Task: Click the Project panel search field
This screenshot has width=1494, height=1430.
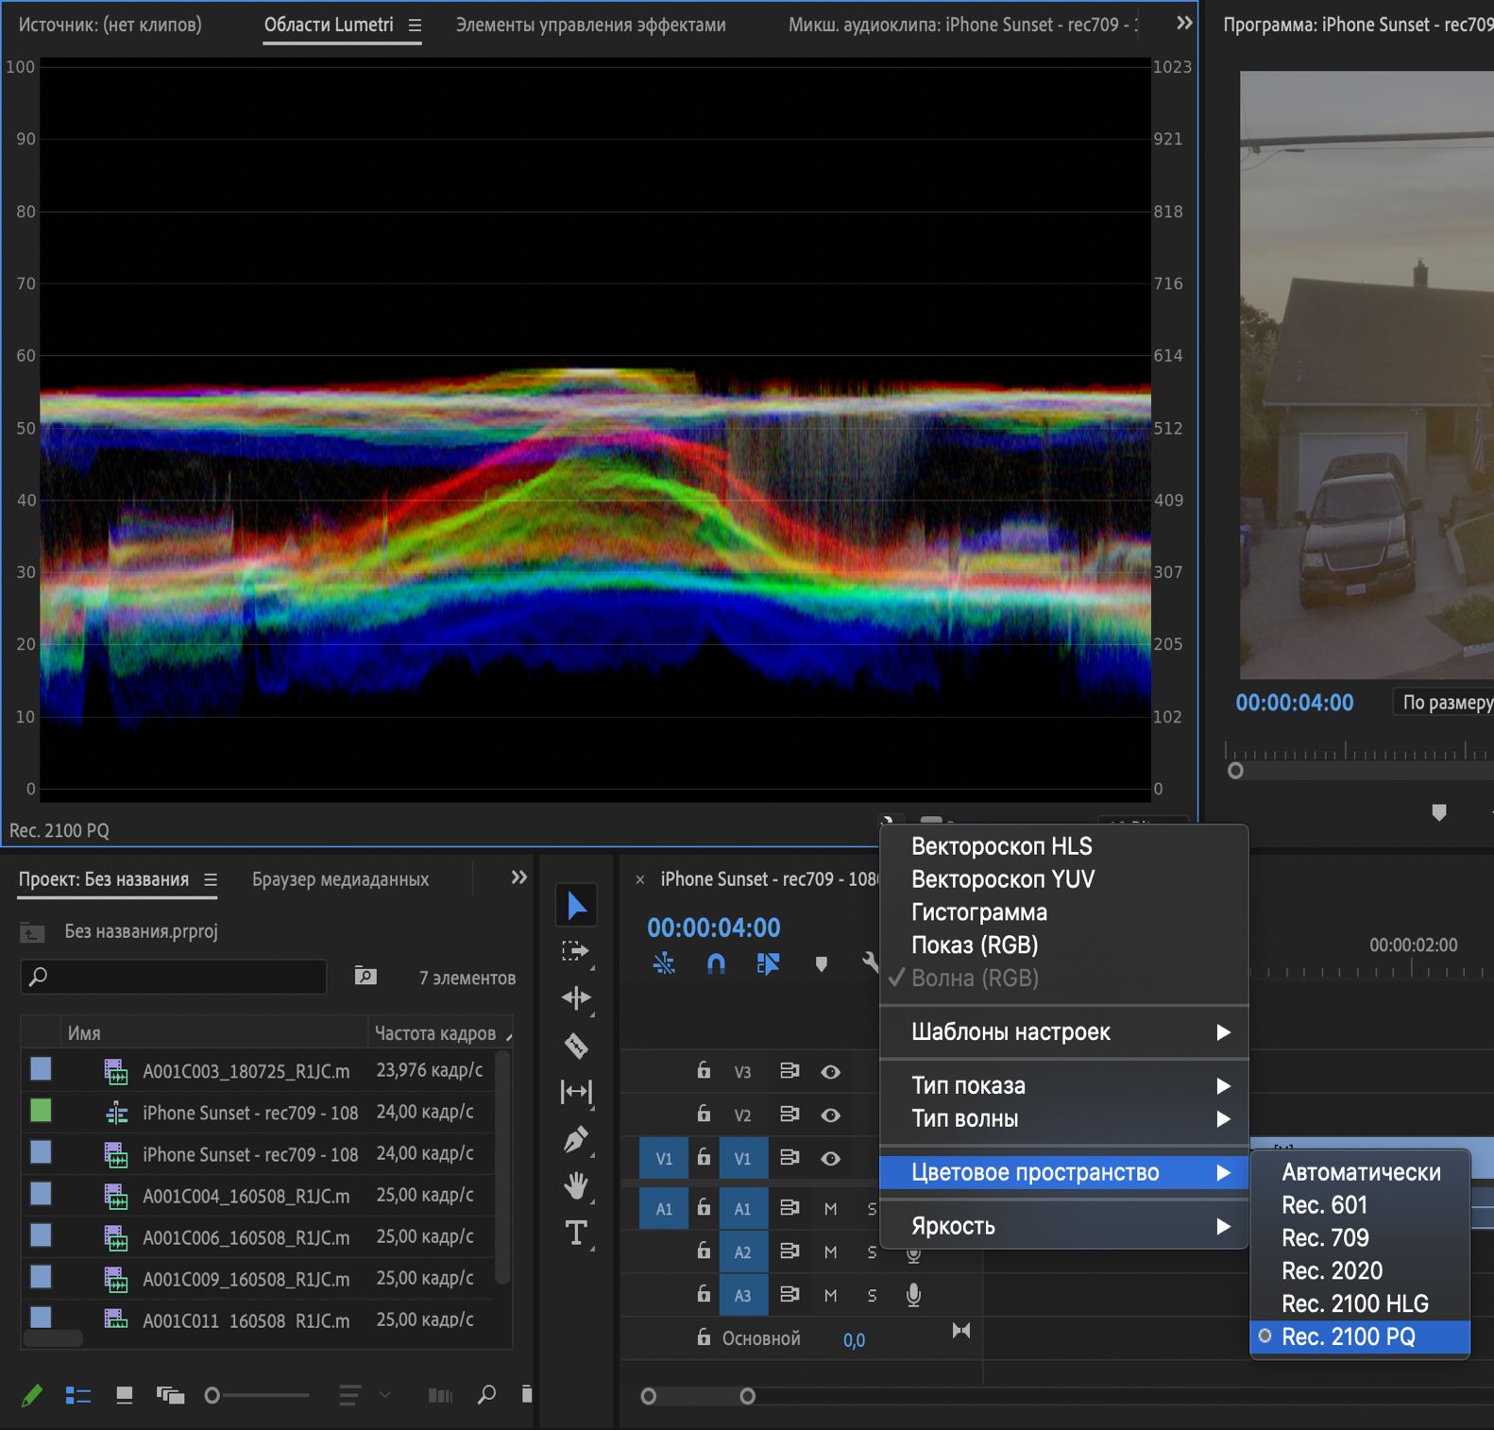Action: (175, 977)
